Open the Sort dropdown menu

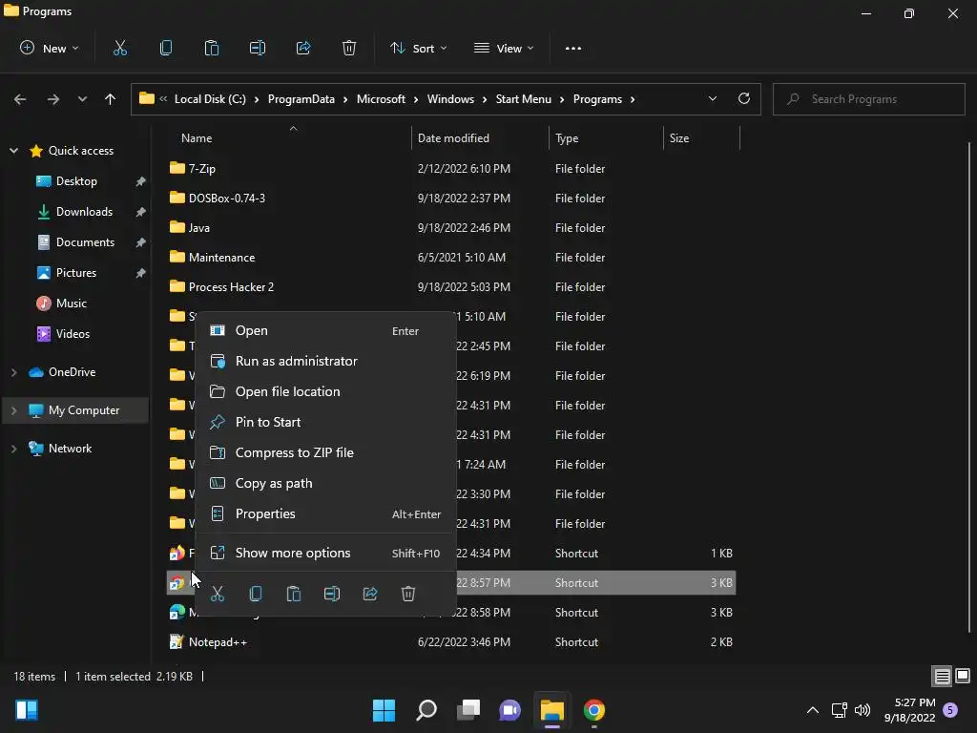(x=419, y=48)
